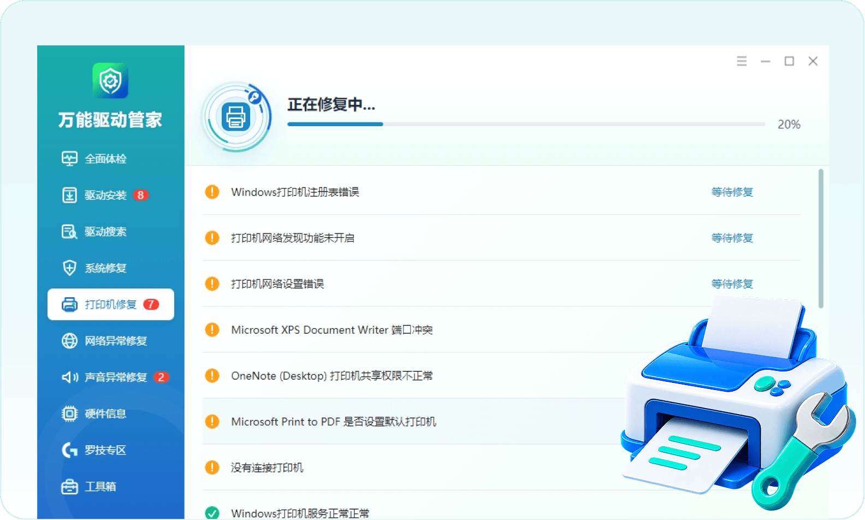The width and height of the screenshot is (865, 520).
Task: Select OneNote (Desktop) 打印机共享权限不正常 row
Action: [501, 375]
